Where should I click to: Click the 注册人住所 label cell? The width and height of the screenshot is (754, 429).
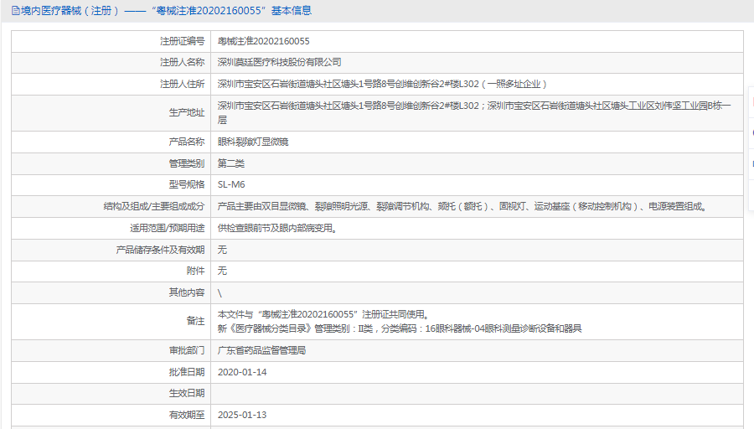point(111,84)
